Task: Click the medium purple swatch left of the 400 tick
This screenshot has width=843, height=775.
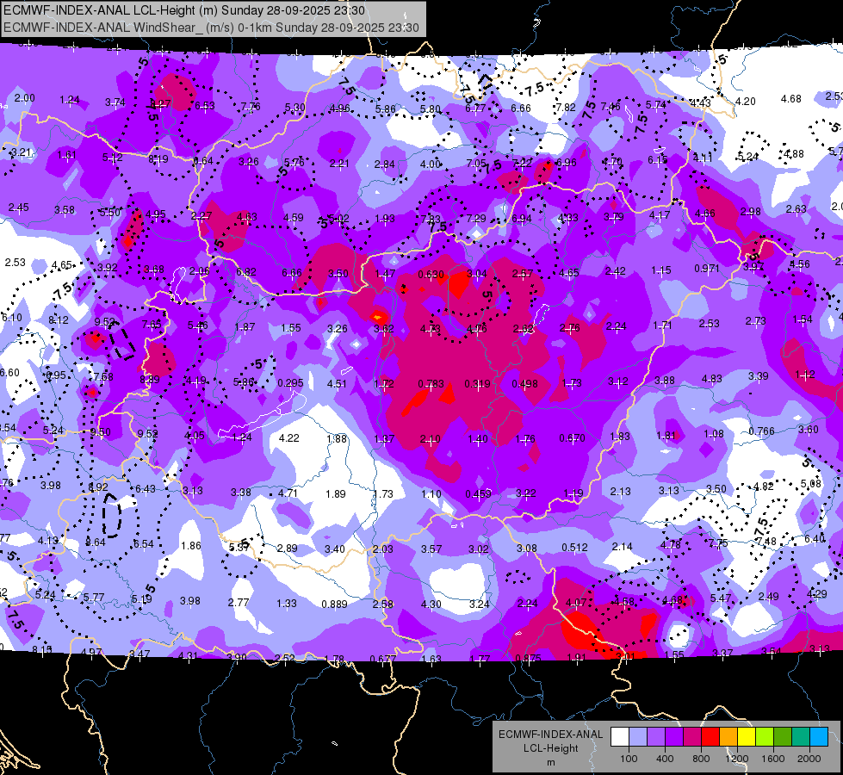Action: (656, 737)
